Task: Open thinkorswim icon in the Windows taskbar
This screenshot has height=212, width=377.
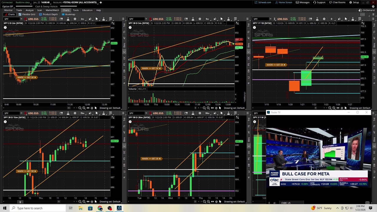Action: point(119,208)
